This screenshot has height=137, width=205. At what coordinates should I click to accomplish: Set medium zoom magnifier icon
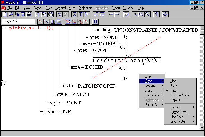pyautogui.click(x=141, y=14)
